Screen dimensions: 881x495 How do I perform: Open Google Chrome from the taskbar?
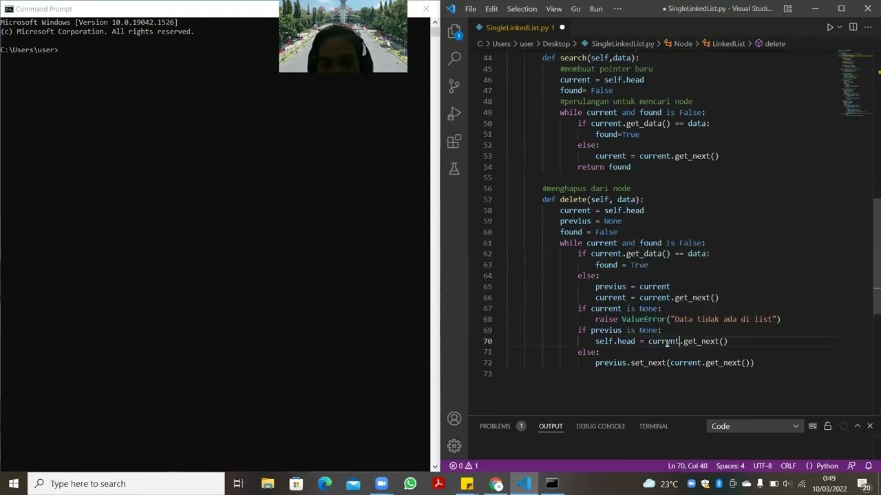(x=496, y=483)
